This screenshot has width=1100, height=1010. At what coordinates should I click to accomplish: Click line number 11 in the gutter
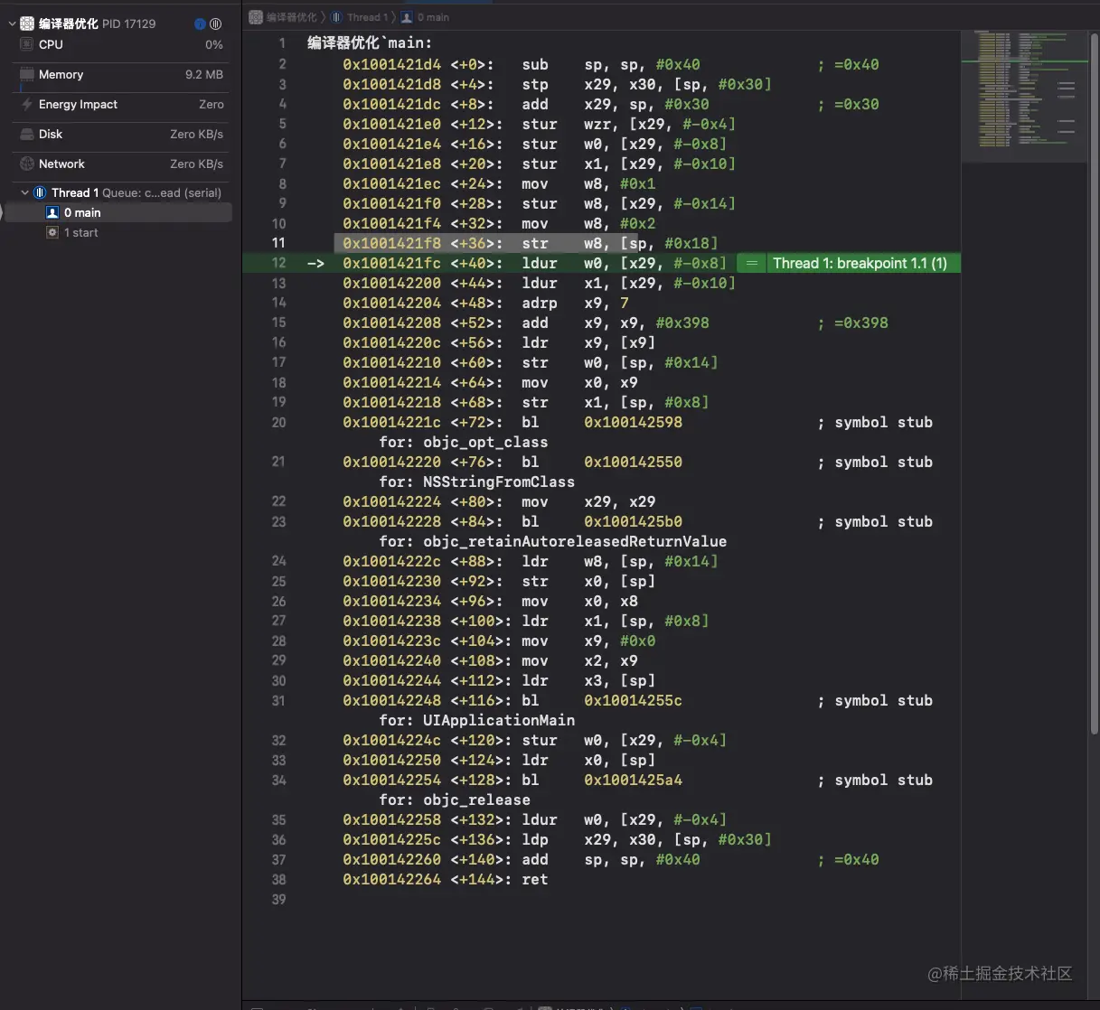[278, 243]
